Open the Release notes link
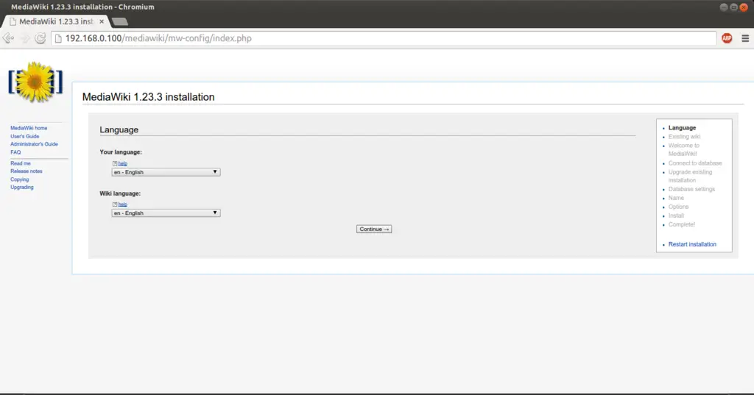754x395 pixels. pyautogui.click(x=27, y=171)
